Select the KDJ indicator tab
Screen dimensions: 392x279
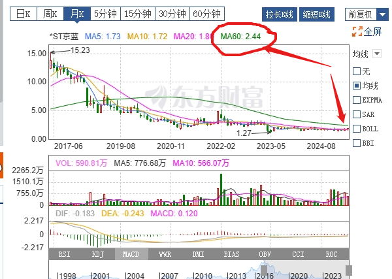click(x=98, y=254)
